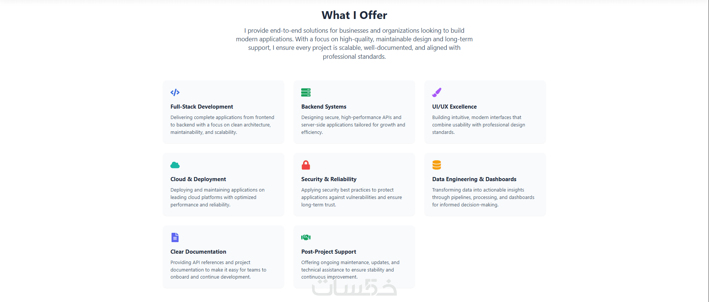Screen dimensions: 709x302
Task: Select the Backend Systems card title
Action: [324, 107]
